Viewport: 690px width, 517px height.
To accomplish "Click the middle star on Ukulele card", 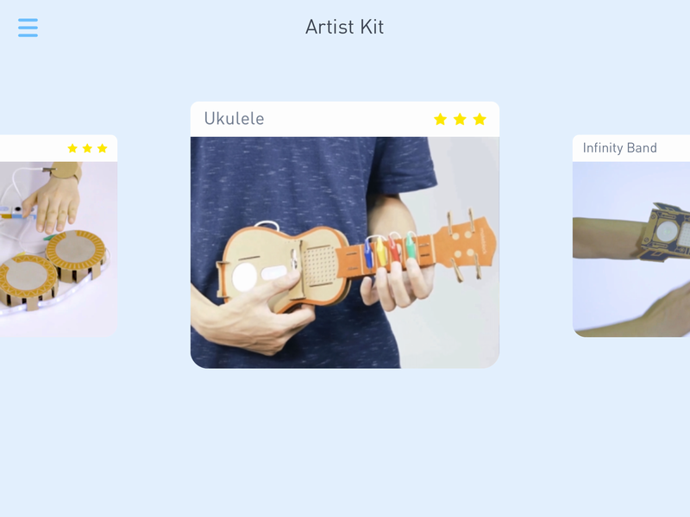I will [460, 119].
